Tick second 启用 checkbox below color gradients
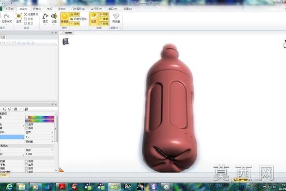Image resolution: width=286 pixels, height=191 pixels. pyautogui.click(x=26, y=128)
